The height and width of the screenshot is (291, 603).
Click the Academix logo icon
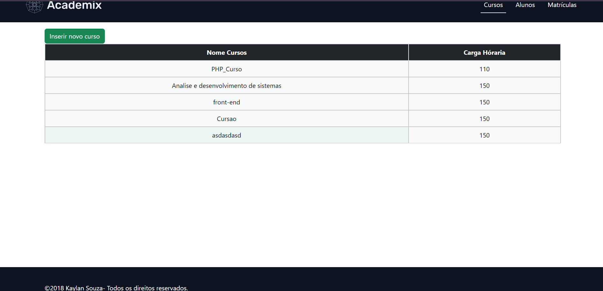click(x=34, y=6)
